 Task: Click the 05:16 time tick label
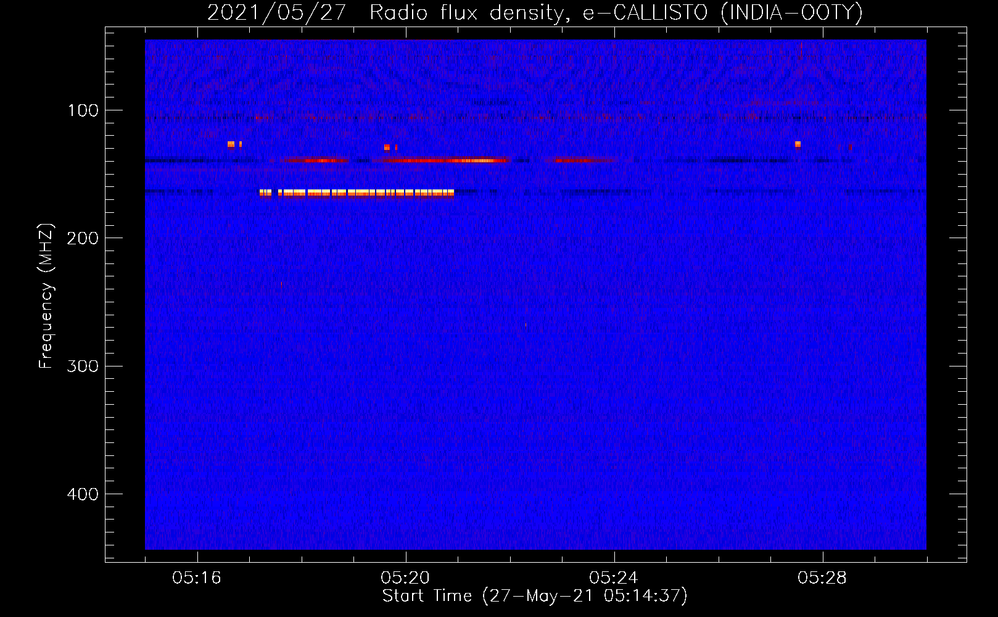(197, 578)
